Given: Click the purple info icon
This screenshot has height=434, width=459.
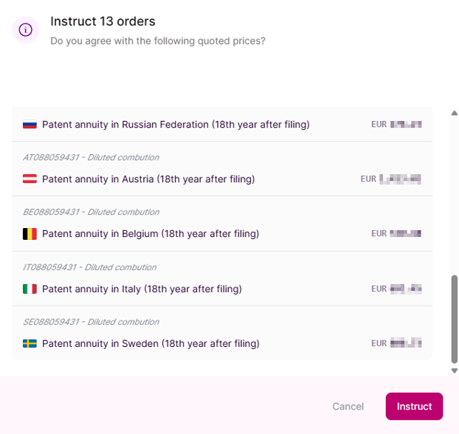Looking at the screenshot, I should [x=26, y=30].
